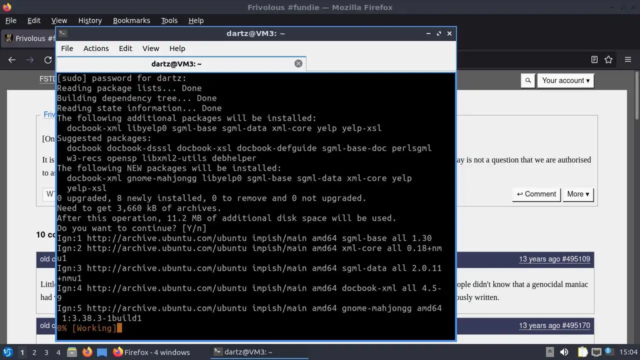The height and width of the screenshot is (360, 640).
Task: Toggle reader view icon in Firefox toolbar
Action: tap(594, 59)
